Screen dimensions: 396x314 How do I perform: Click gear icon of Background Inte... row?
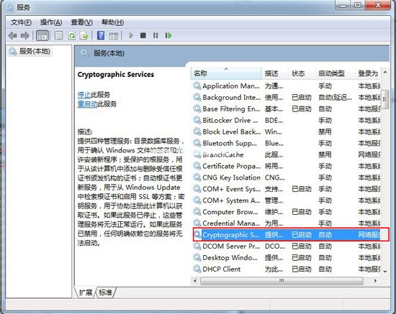click(197, 97)
